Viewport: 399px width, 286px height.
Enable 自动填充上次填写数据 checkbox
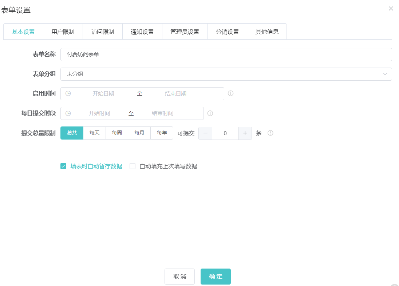pyautogui.click(x=133, y=166)
